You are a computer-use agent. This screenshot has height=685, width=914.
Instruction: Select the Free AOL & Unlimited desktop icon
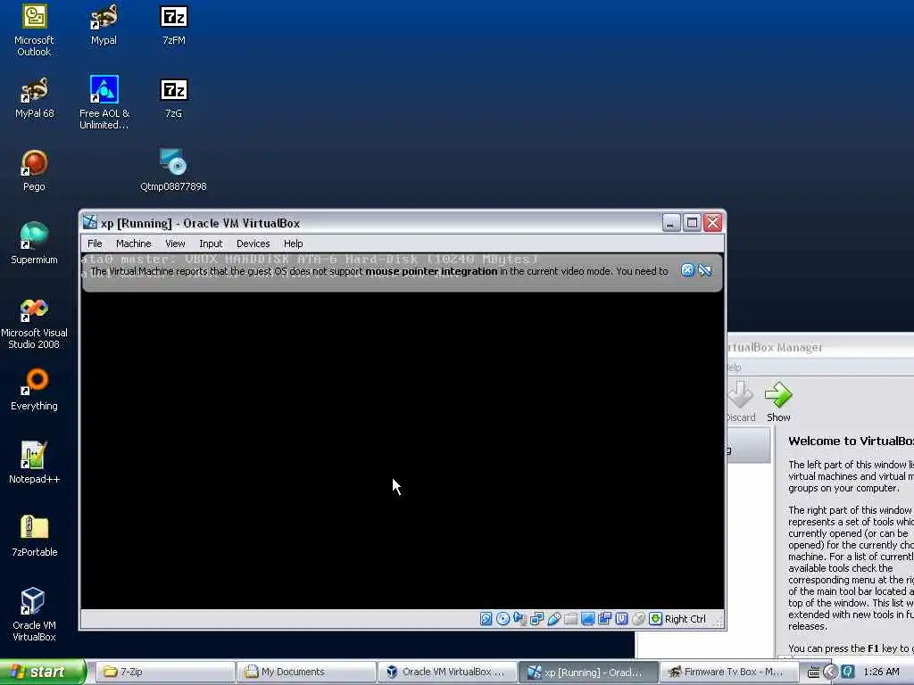tap(104, 103)
